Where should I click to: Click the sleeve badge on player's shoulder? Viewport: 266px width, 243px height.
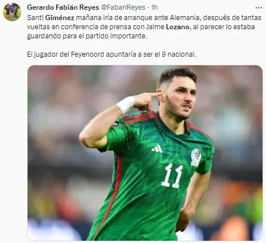[116, 126]
